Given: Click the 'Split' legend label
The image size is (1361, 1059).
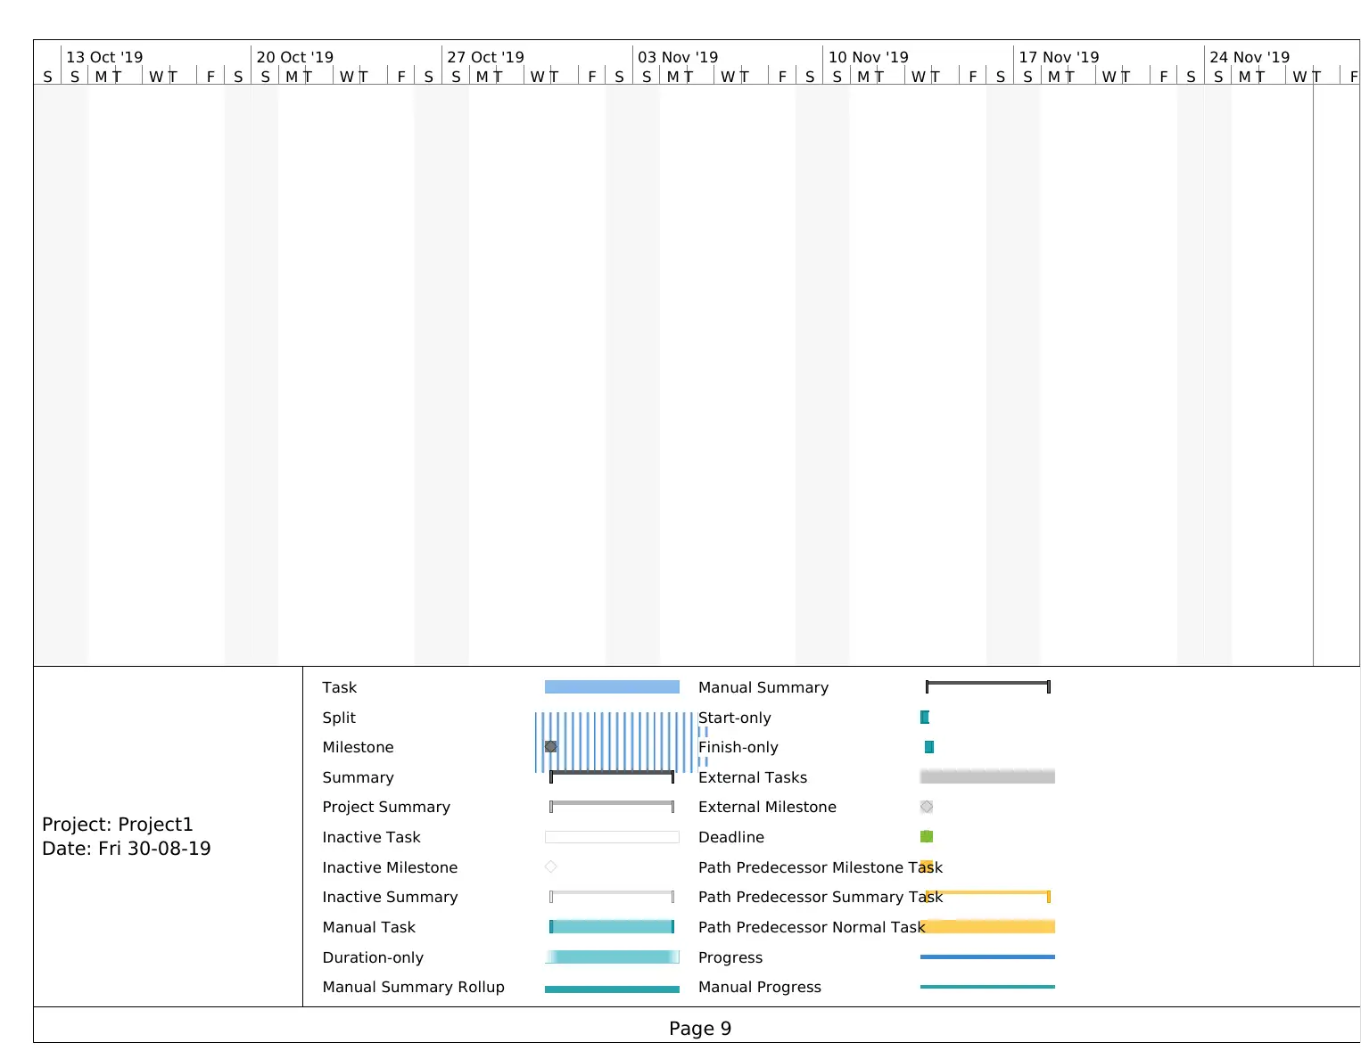Looking at the screenshot, I should 339,718.
